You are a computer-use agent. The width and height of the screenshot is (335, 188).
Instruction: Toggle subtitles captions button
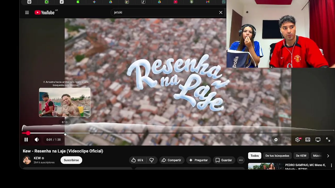(287, 140)
